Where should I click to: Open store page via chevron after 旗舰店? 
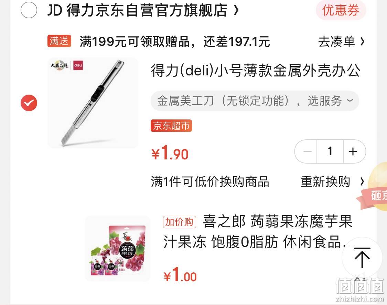[x=236, y=10]
